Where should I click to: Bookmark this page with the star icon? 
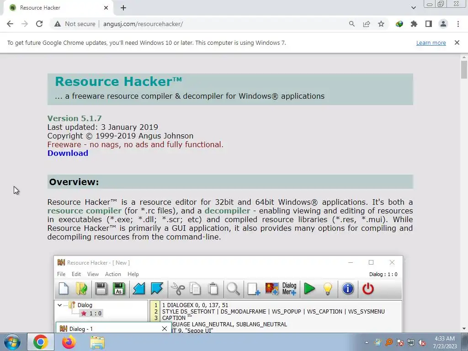tap(381, 24)
